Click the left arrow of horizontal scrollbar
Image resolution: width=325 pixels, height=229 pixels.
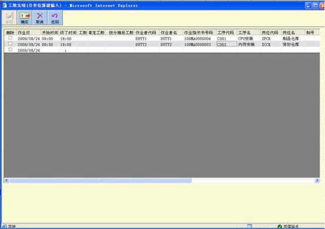6,180
